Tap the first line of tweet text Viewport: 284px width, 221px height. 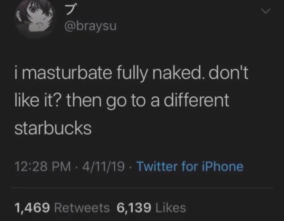[x=131, y=73]
